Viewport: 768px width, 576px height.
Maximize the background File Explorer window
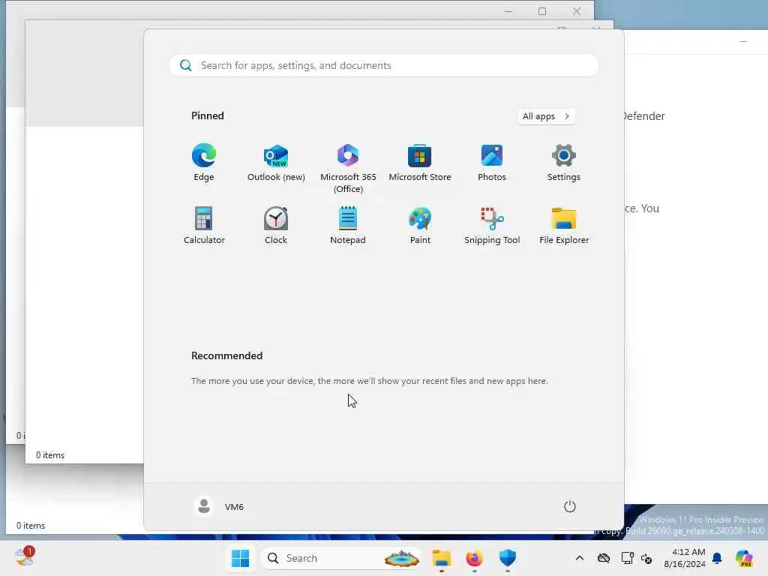(542, 11)
